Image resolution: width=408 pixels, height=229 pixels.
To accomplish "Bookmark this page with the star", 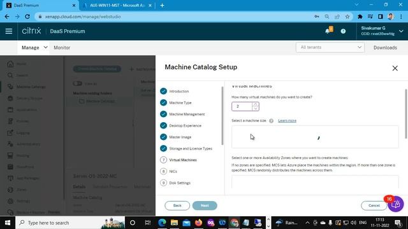I will [x=347, y=17].
